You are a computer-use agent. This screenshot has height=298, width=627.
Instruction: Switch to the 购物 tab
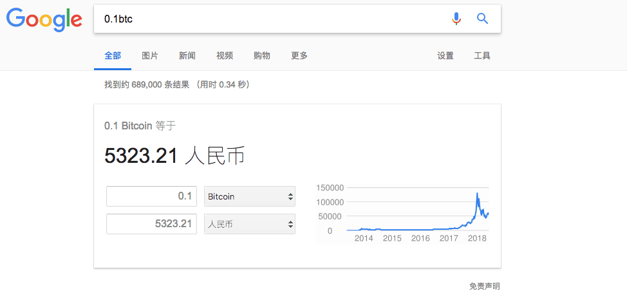[262, 55]
